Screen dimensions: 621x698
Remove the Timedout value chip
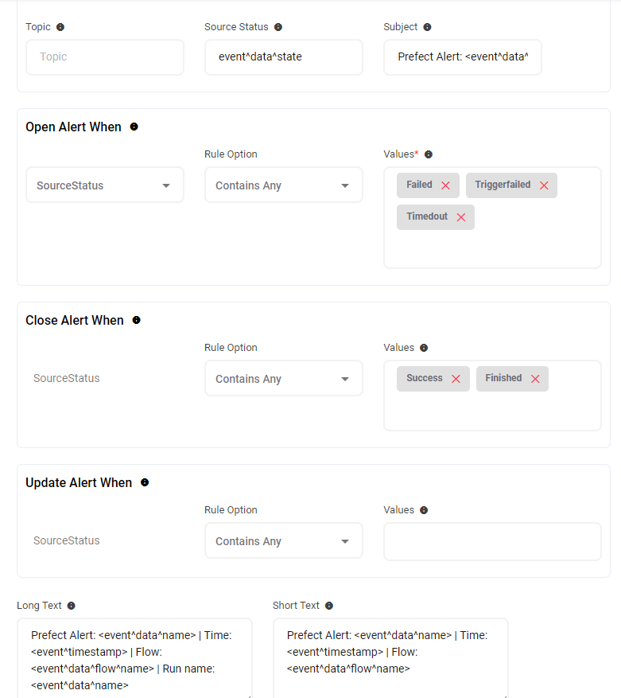pyautogui.click(x=461, y=217)
